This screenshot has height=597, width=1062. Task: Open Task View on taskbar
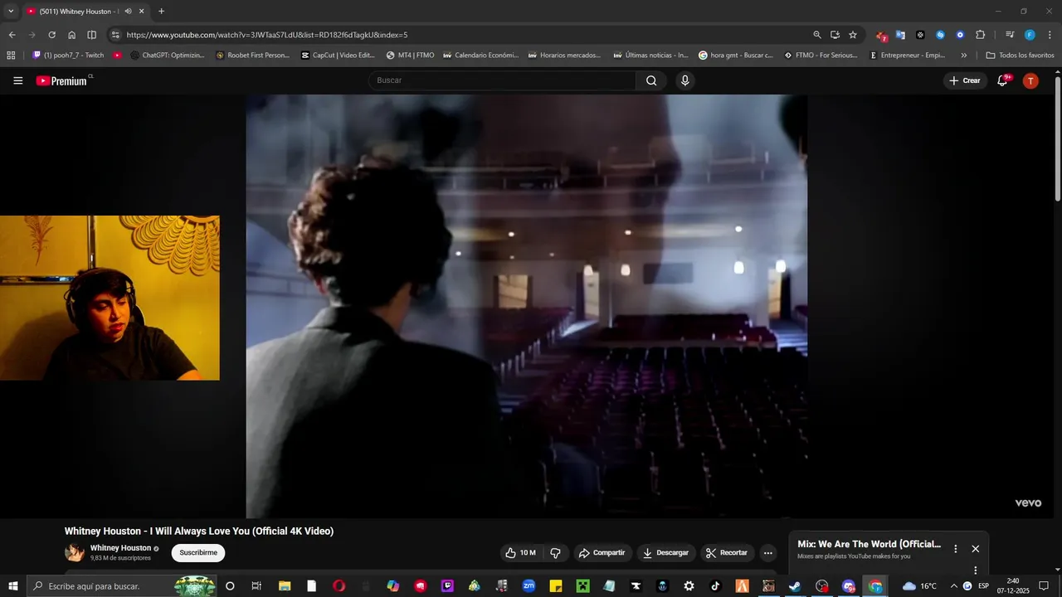click(256, 586)
